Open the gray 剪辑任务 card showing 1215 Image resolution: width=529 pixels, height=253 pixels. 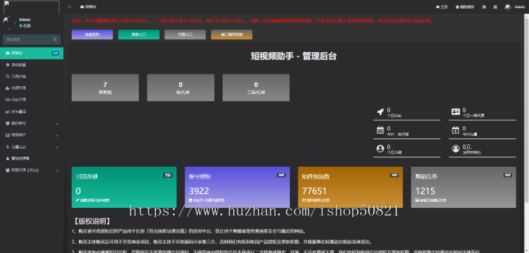[x=464, y=187]
